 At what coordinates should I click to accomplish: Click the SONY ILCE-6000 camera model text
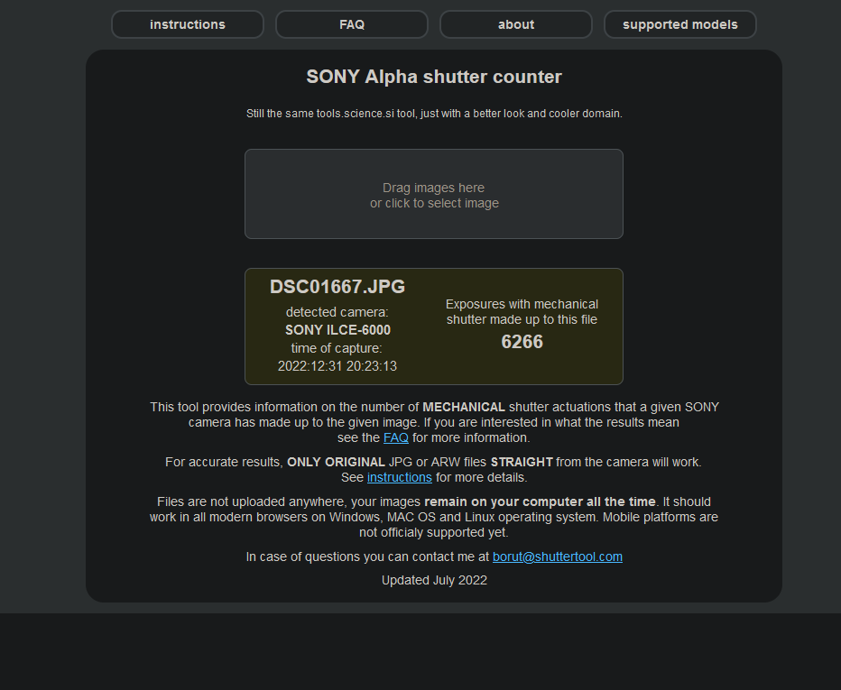click(337, 330)
